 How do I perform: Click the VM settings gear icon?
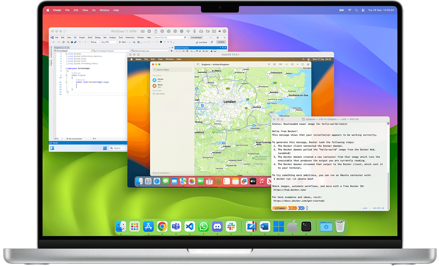[x=225, y=31]
